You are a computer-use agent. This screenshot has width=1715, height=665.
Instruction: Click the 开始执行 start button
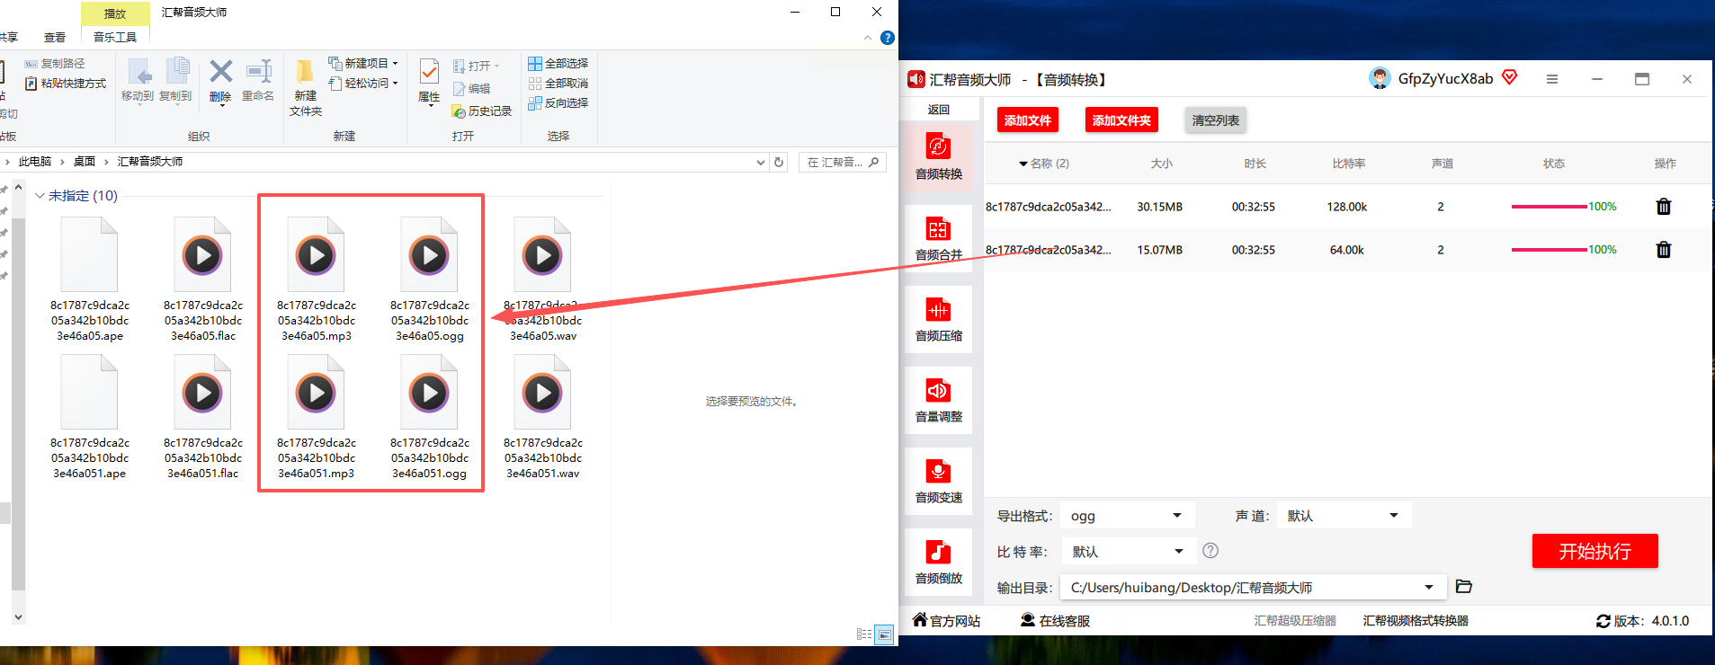tap(1595, 552)
